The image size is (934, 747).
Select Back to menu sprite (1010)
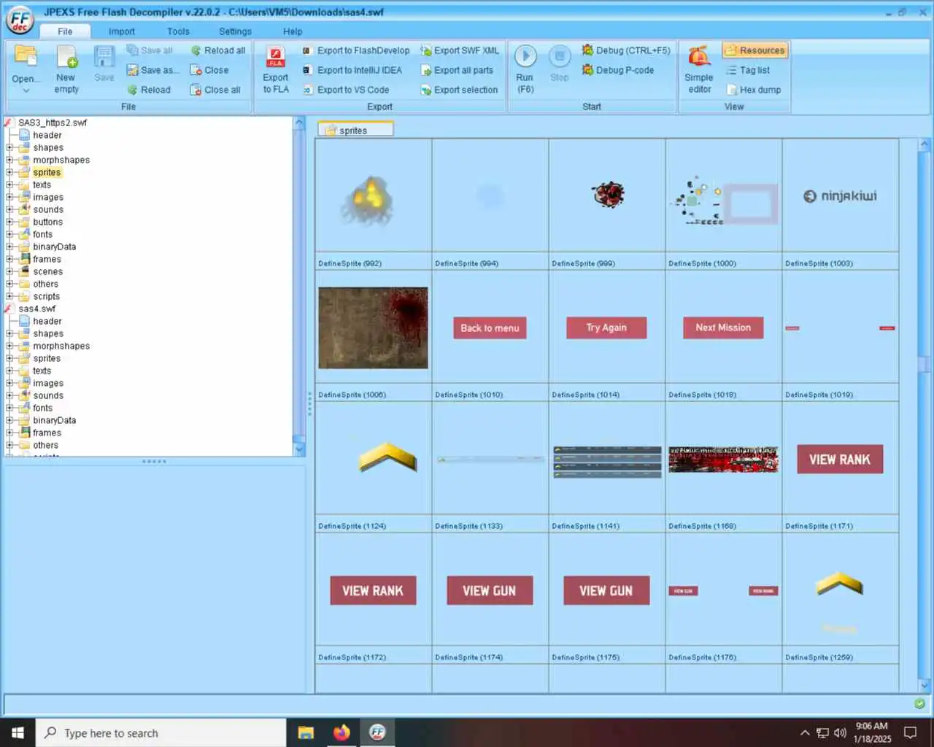point(490,328)
